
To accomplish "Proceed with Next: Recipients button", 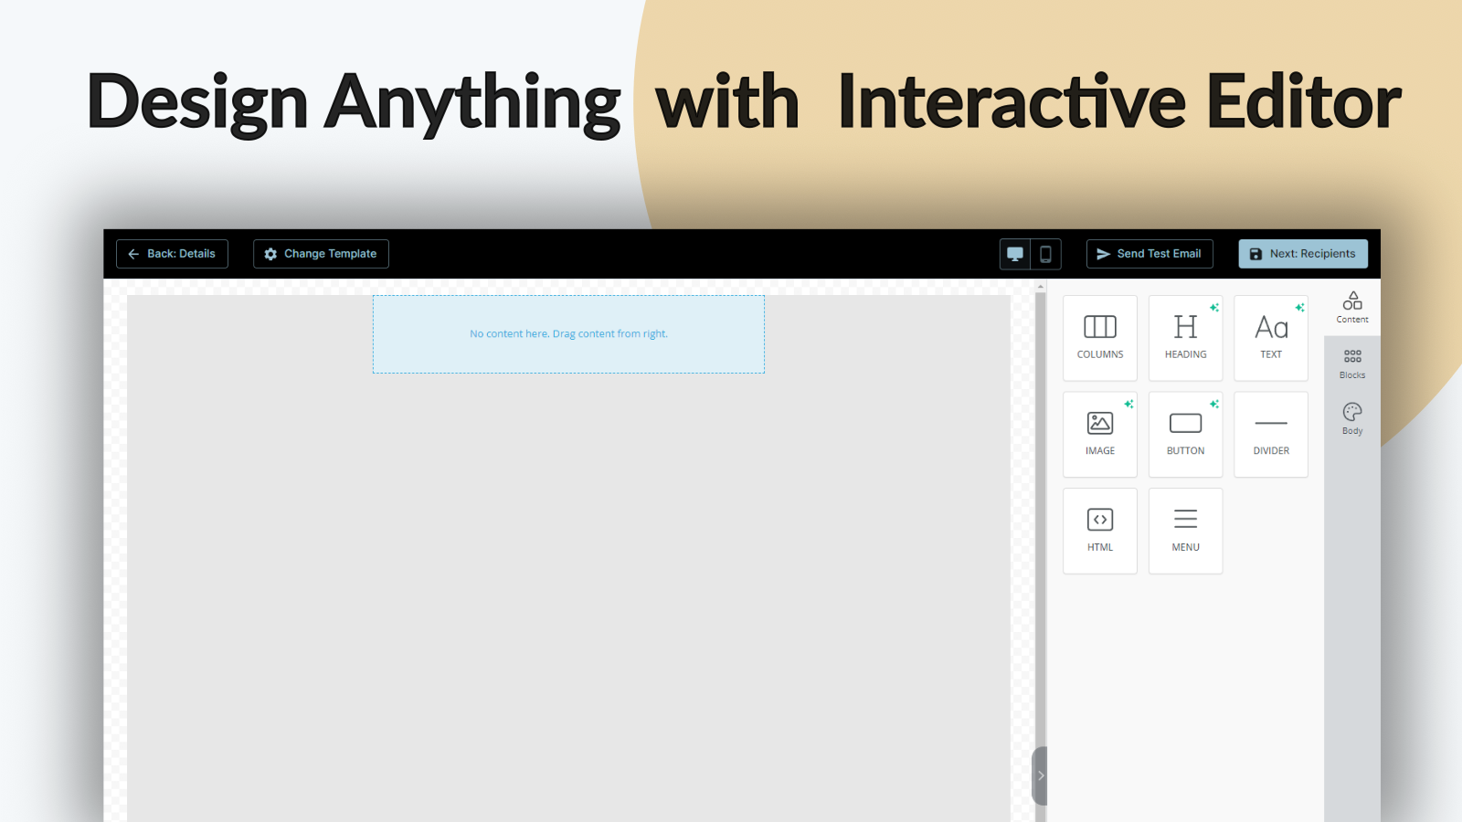I will click(x=1303, y=254).
